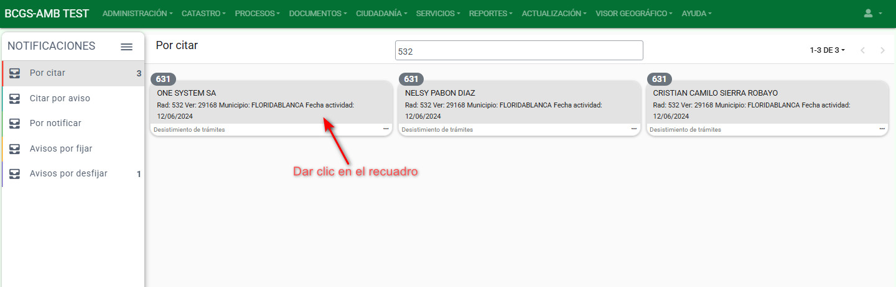
Task: Open options dots on CRISTIAN CAMILO SIERRA card
Action: 882,129
